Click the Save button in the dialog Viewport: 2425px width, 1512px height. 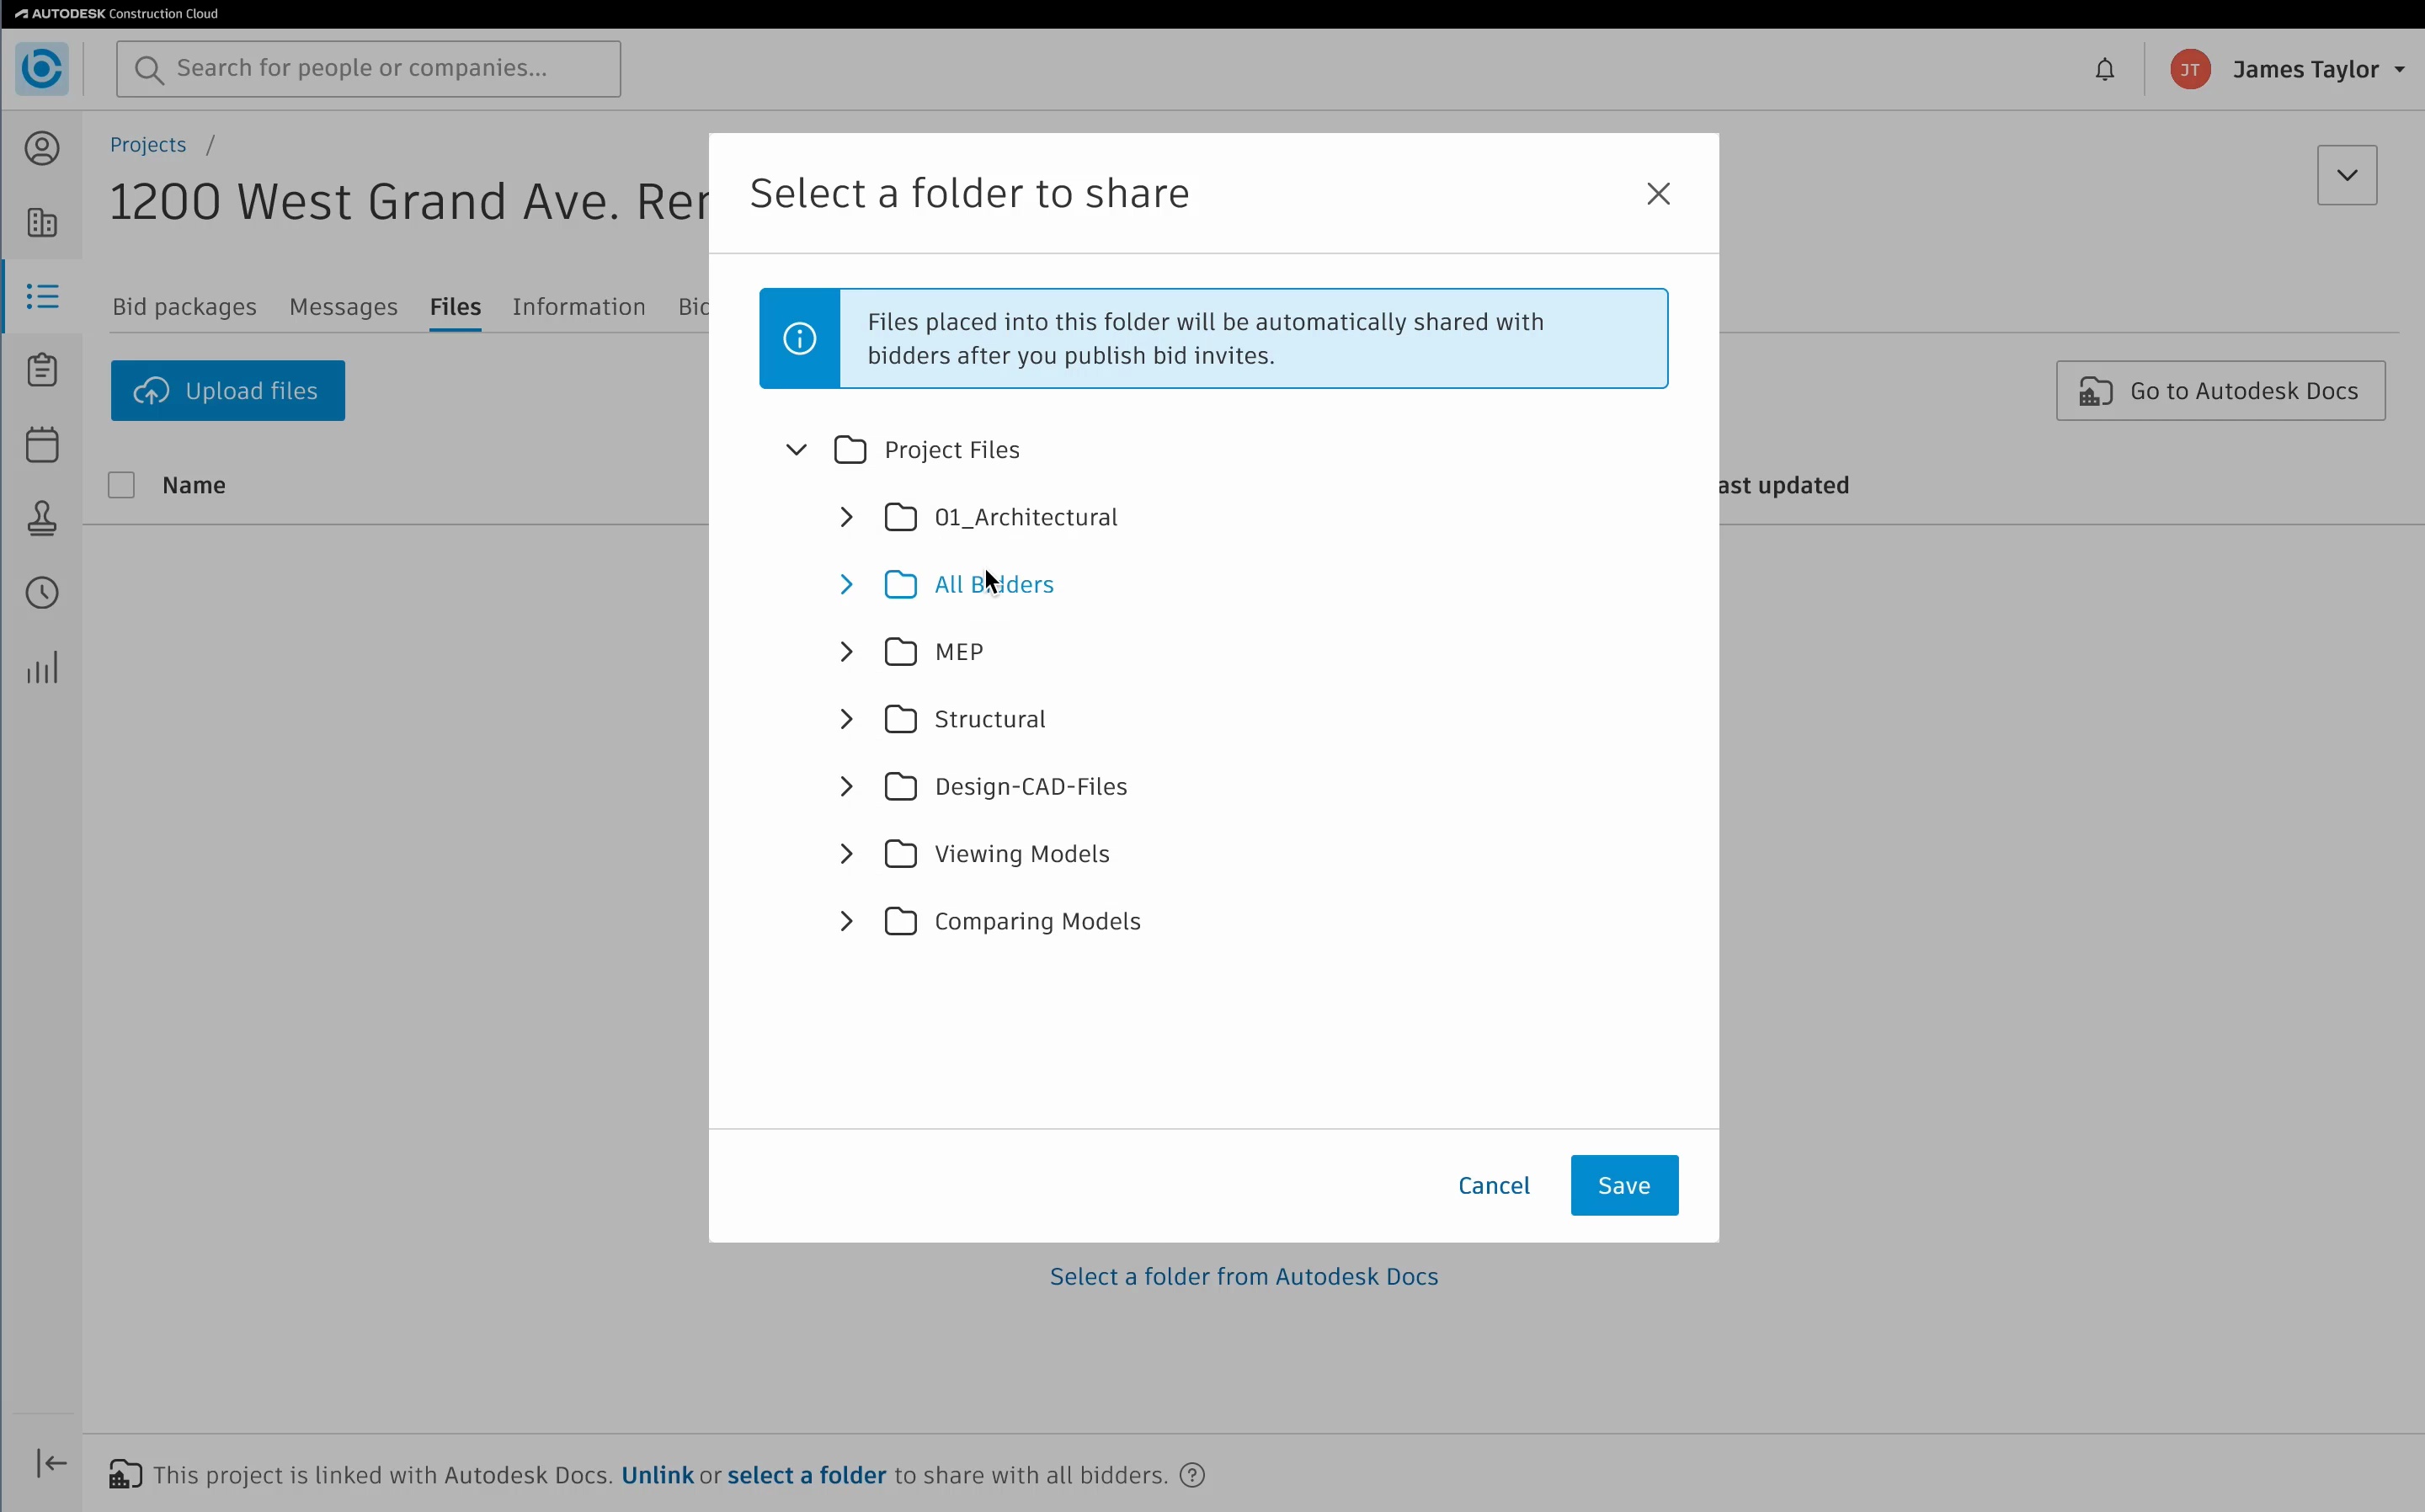click(x=1623, y=1185)
